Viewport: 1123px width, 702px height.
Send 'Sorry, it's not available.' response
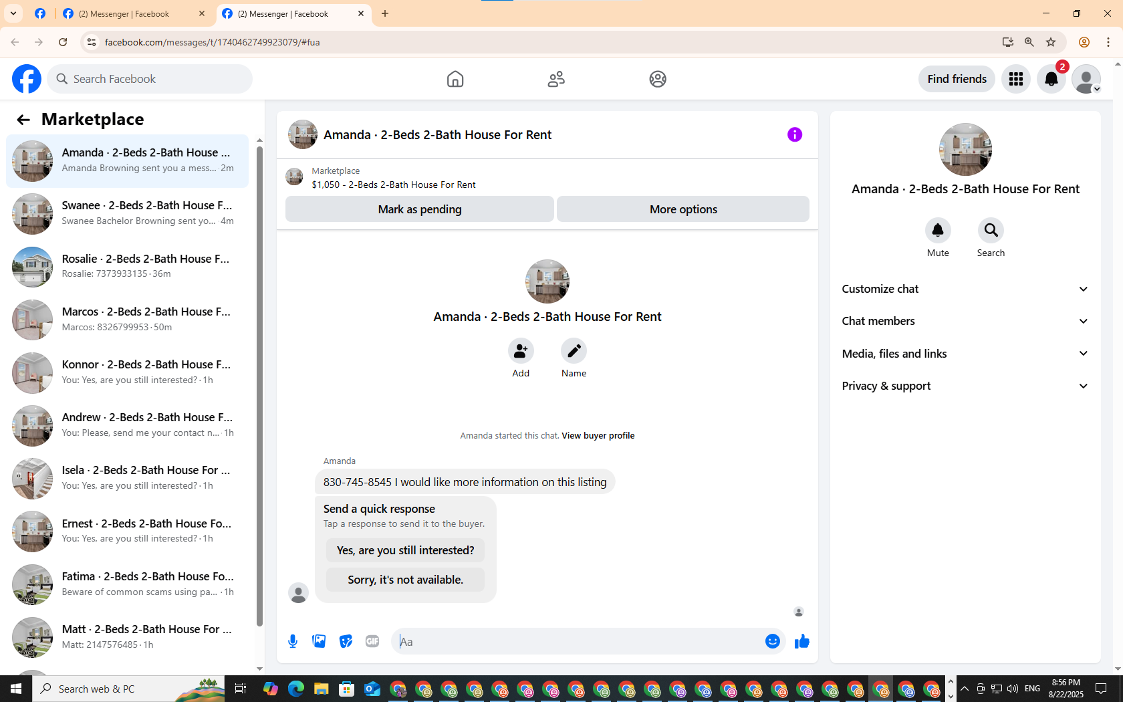pyautogui.click(x=405, y=580)
